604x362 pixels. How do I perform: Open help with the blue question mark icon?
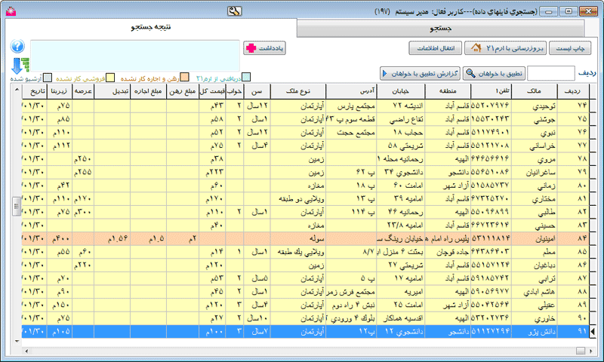point(17,46)
